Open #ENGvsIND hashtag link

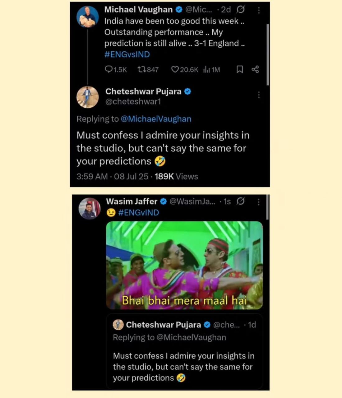[x=127, y=54]
